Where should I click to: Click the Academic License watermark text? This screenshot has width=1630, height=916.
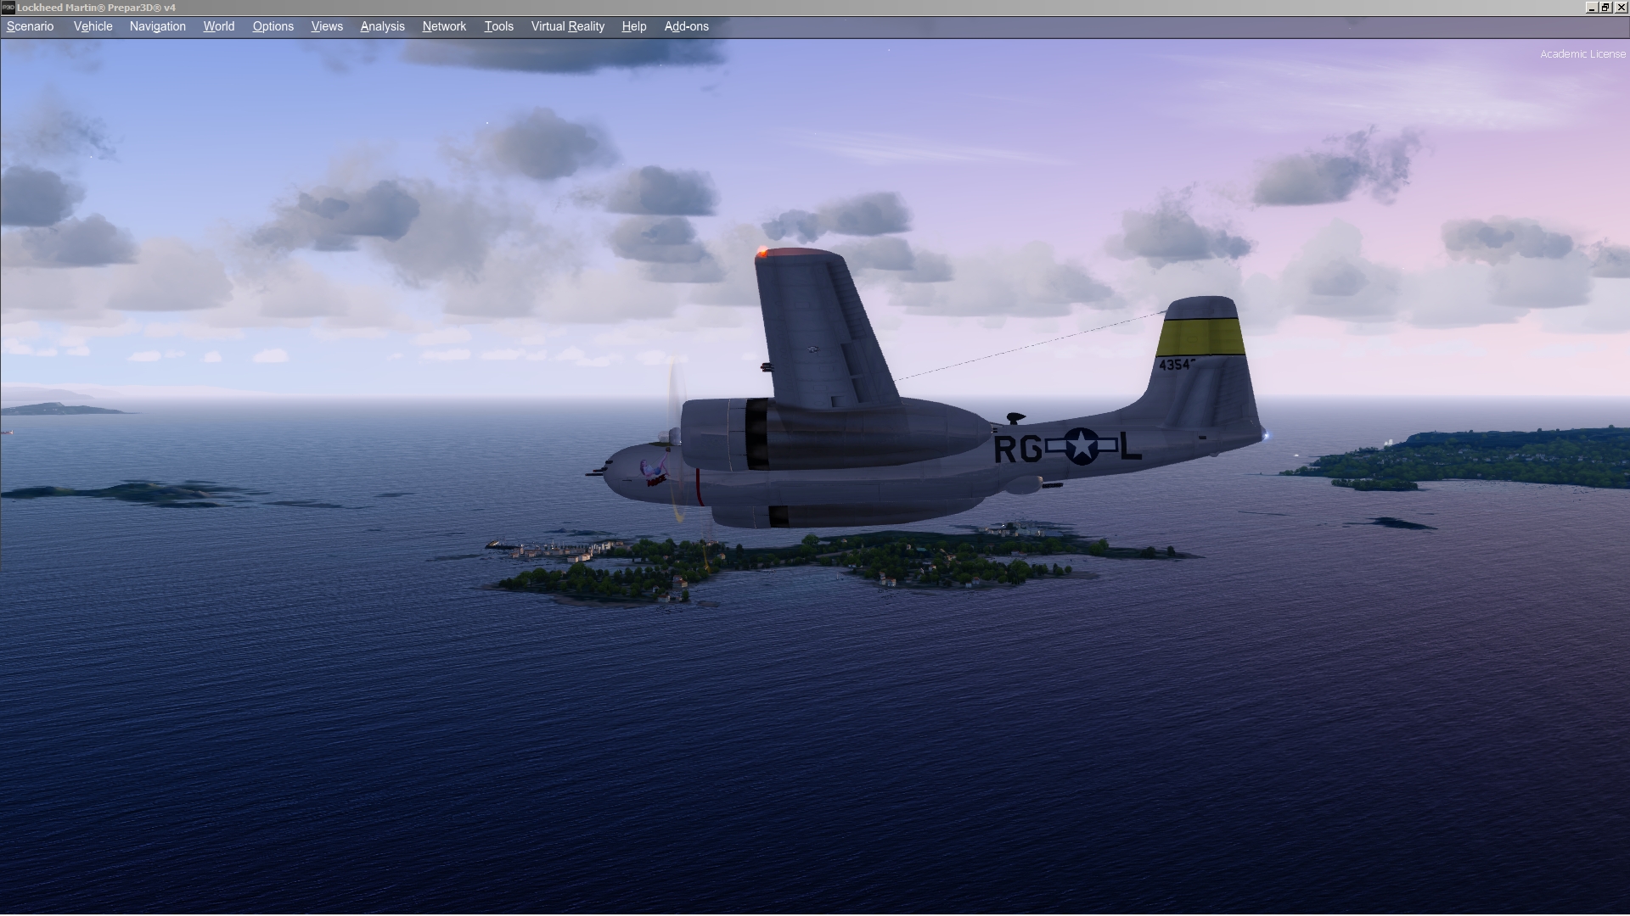1582,53
